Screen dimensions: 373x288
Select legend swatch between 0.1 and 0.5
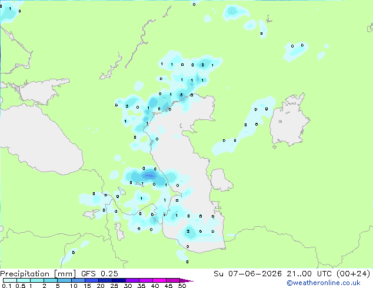(10, 280)
